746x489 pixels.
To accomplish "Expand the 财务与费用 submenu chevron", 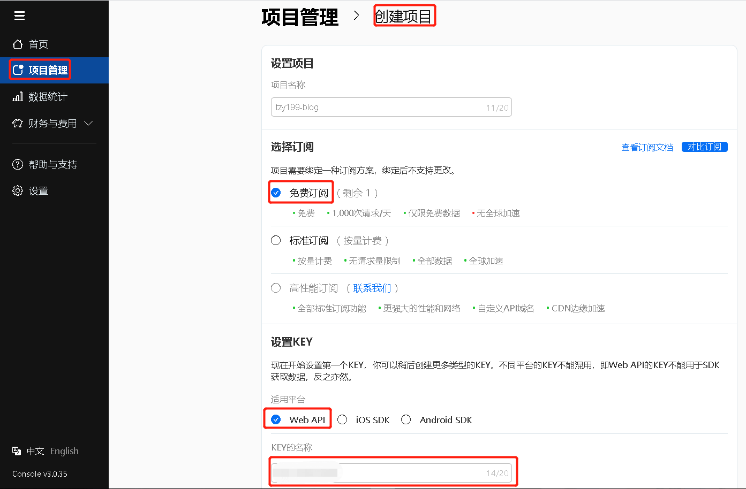I will tap(89, 124).
